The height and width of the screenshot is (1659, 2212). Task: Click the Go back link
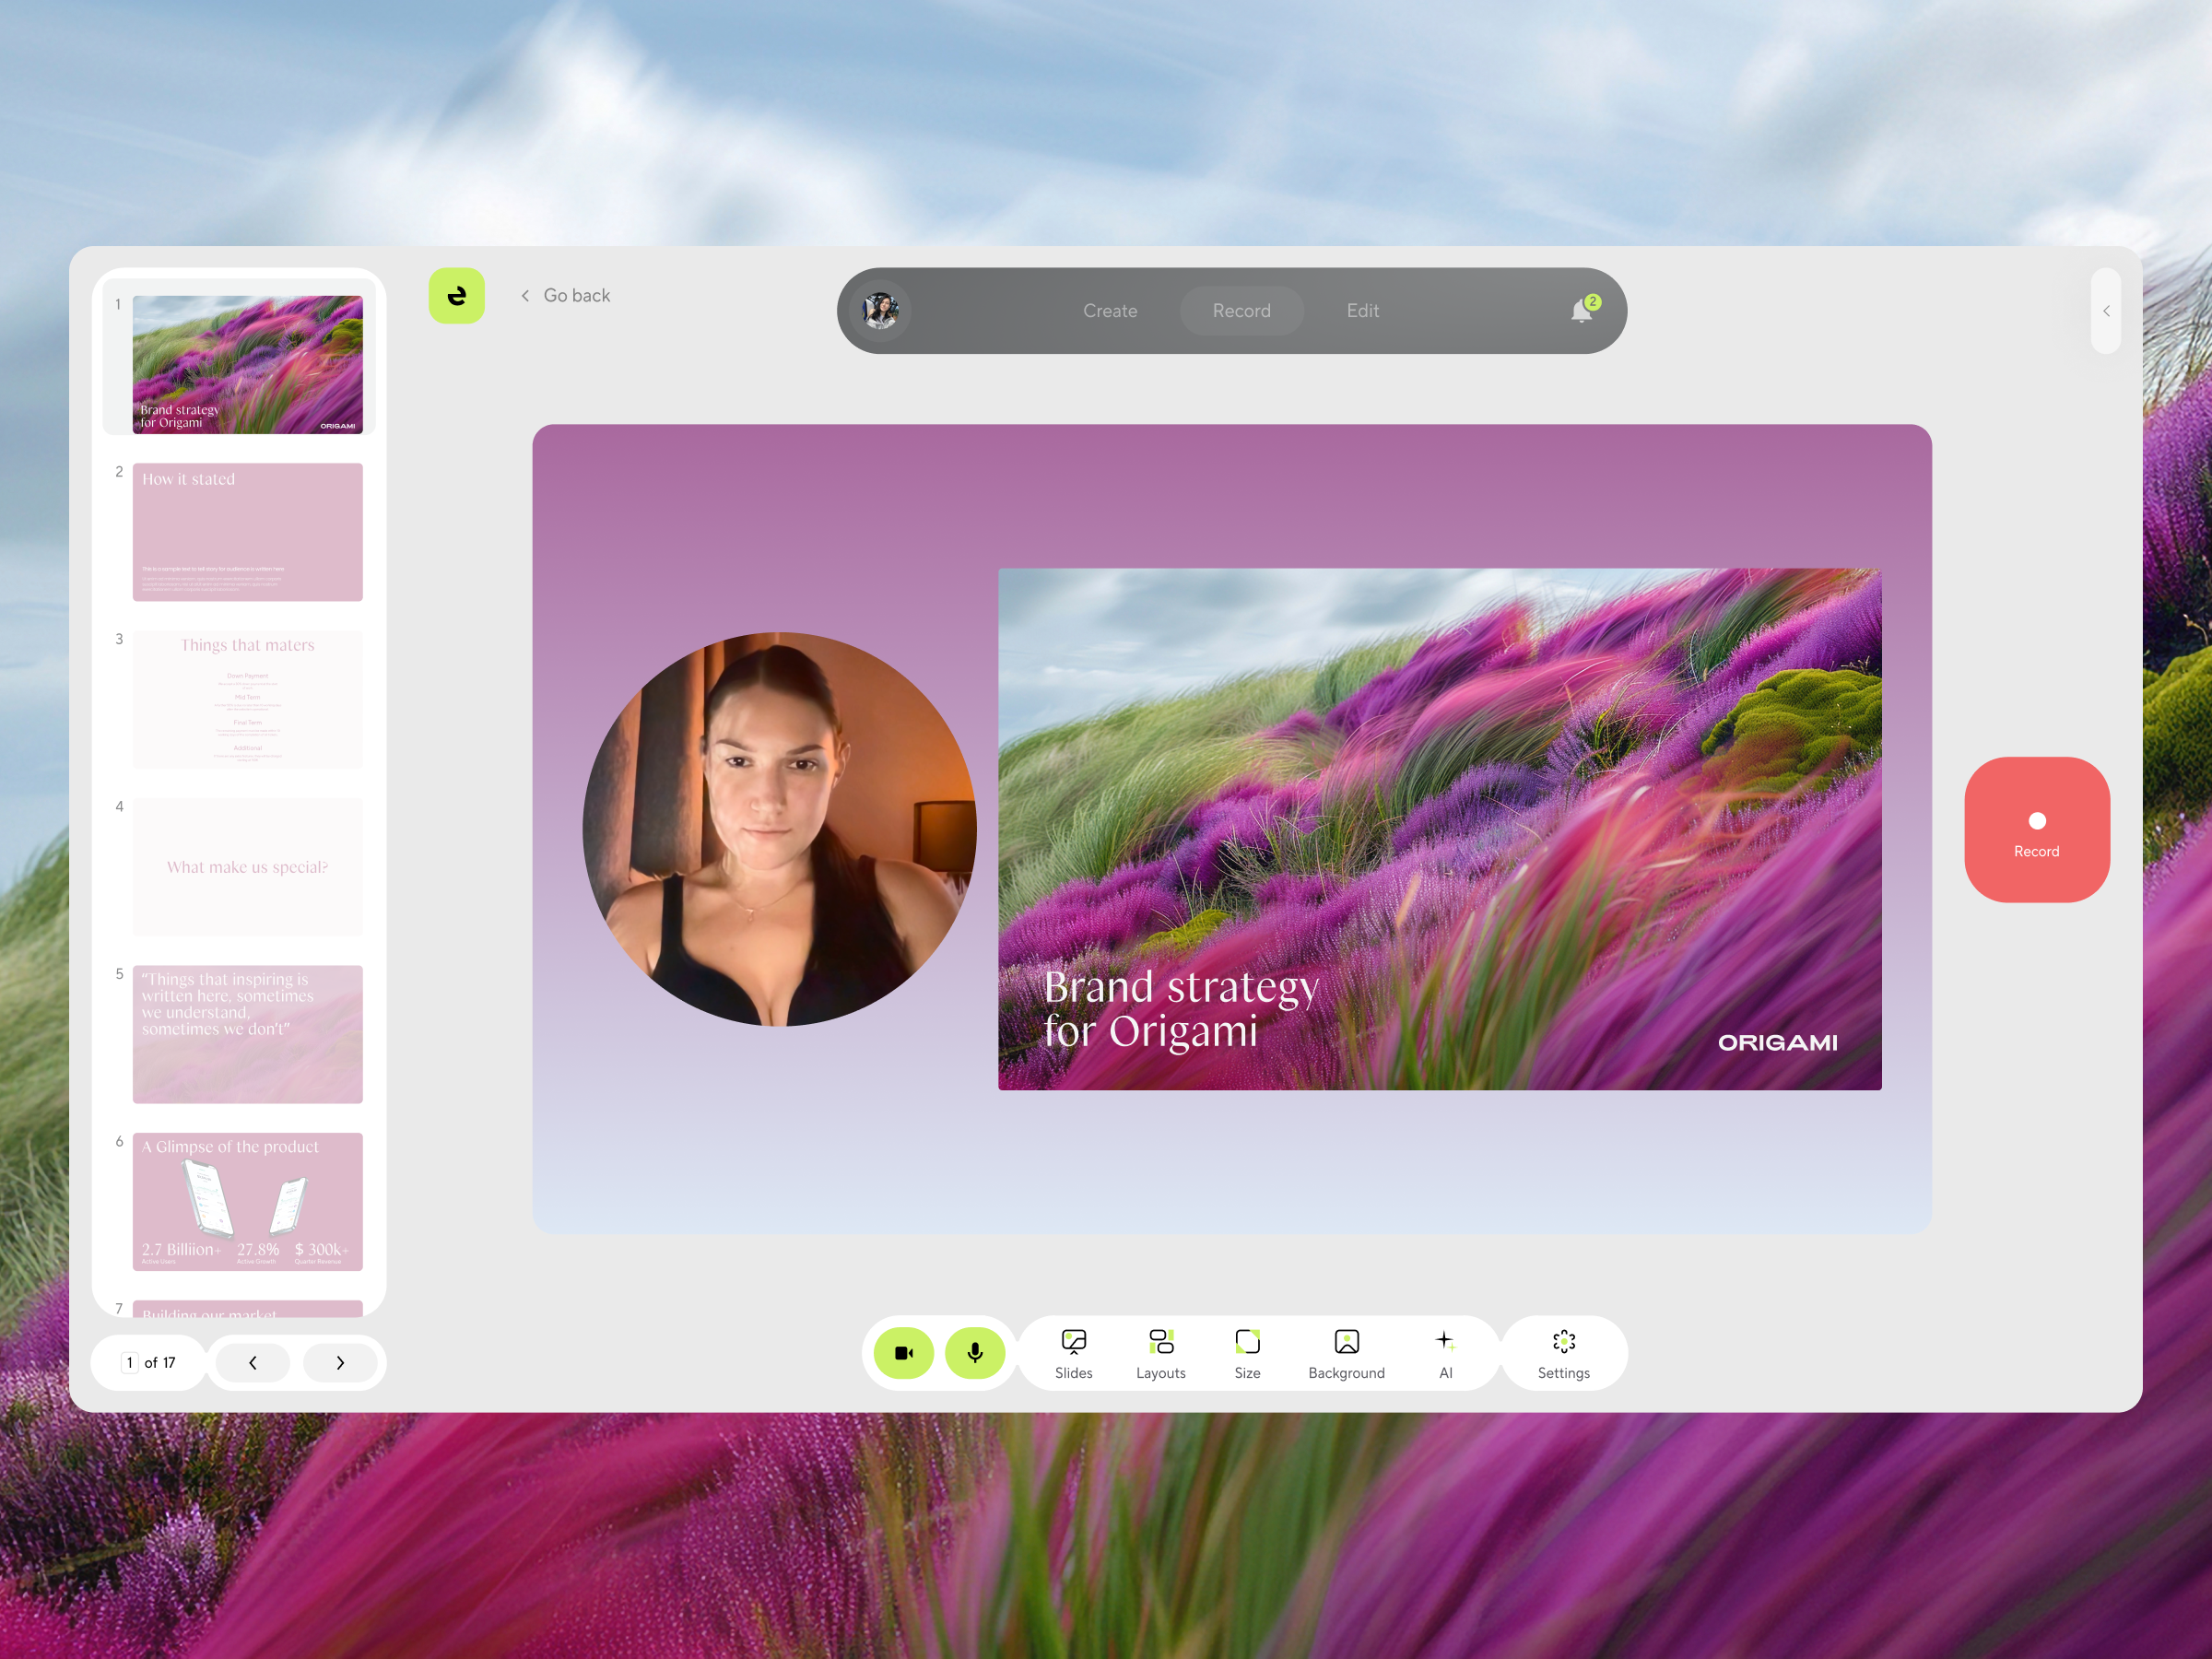[566, 296]
